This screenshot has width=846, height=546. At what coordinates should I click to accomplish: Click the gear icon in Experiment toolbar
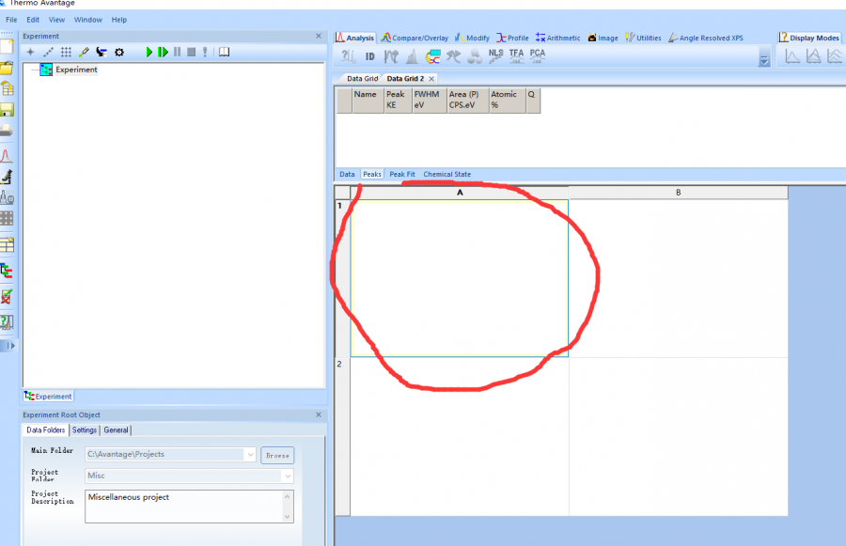tap(119, 53)
